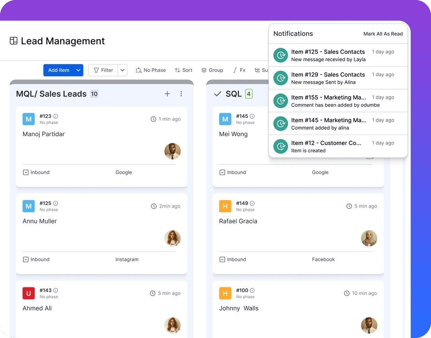
Task: Expand the Filter dropdown chevron
Action: [x=123, y=70]
